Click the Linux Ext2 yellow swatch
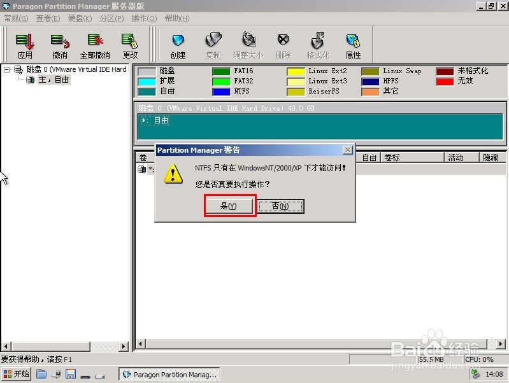The width and height of the screenshot is (509, 383). pyautogui.click(x=296, y=71)
